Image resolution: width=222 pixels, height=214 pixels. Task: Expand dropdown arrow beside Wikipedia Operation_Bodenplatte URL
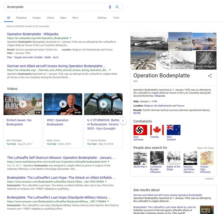(70, 38)
